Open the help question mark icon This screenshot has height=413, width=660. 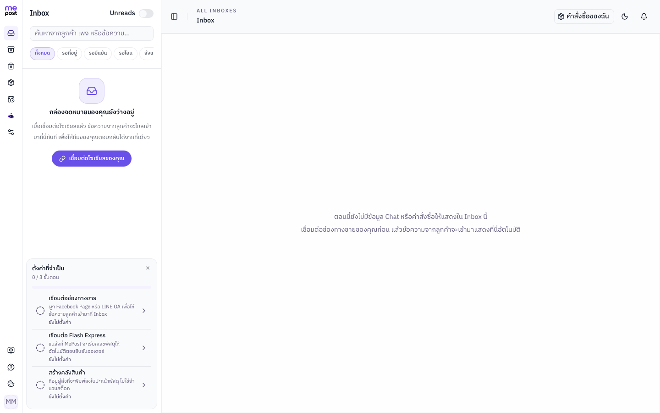click(x=11, y=367)
